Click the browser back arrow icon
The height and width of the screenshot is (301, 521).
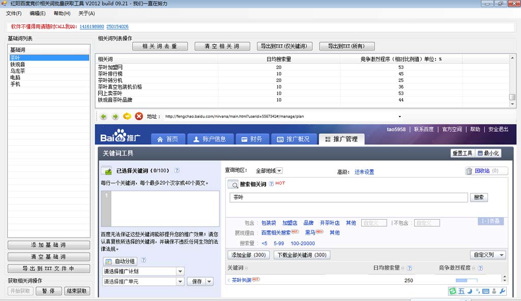(104, 116)
